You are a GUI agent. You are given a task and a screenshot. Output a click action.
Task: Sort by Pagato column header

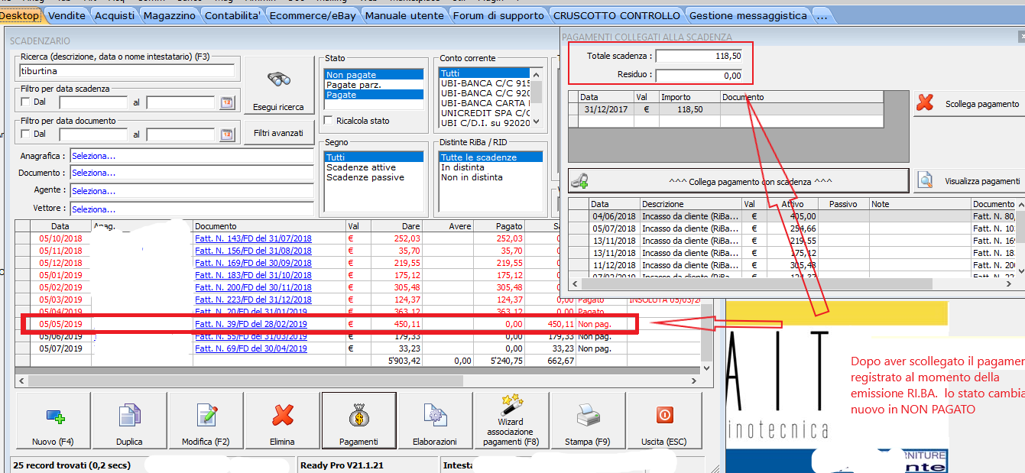(498, 226)
